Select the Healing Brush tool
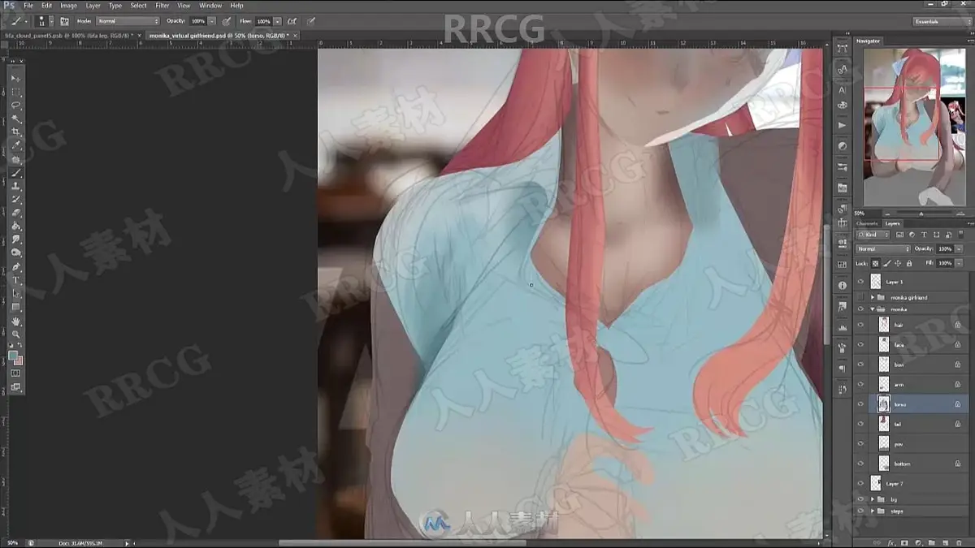 pos(15,159)
